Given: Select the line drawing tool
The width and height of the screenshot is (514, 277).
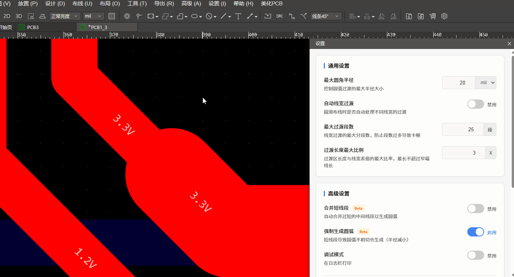Looking at the screenshot, I should coord(224,16).
